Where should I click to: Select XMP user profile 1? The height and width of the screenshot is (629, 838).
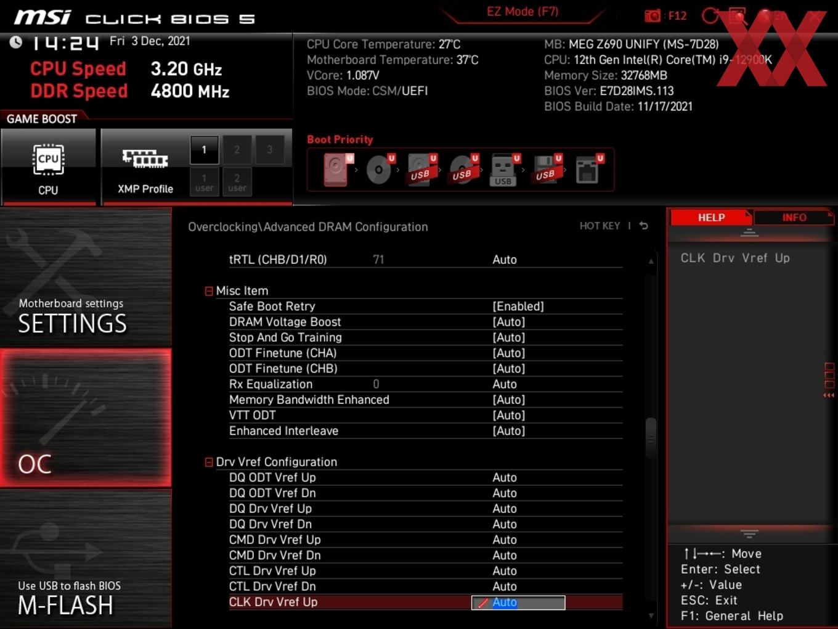point(204,183)
